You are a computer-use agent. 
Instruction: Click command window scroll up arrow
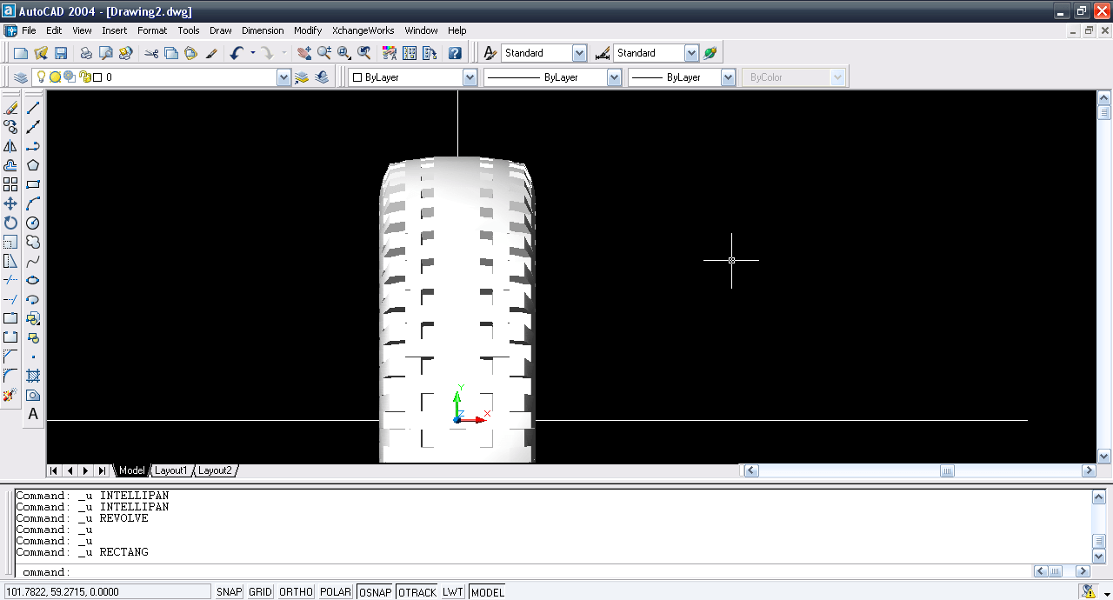[x=1098, y=497]
